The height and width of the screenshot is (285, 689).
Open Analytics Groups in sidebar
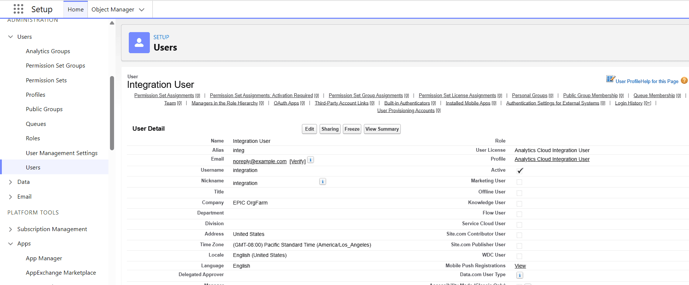click(x=48, y=51)
